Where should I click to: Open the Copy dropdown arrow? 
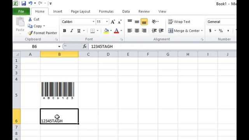pos(44,26)
